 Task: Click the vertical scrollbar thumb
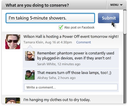(125, 22)
